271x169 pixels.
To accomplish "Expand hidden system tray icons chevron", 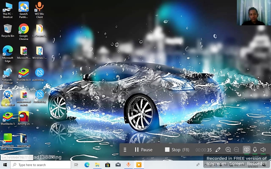I will [x=205, y=165].
